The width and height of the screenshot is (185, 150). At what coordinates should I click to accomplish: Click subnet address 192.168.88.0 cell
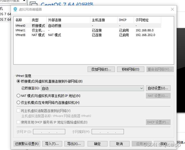145,30
